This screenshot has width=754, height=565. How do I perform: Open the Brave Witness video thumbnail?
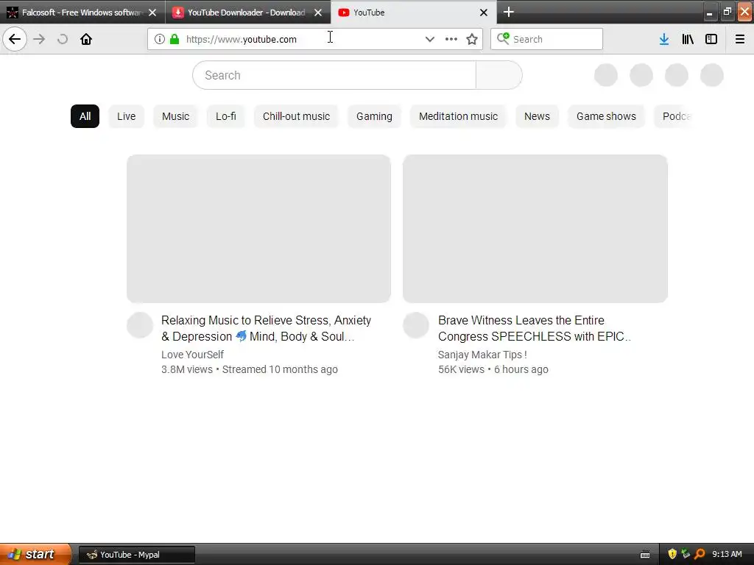tap(535, 229)
